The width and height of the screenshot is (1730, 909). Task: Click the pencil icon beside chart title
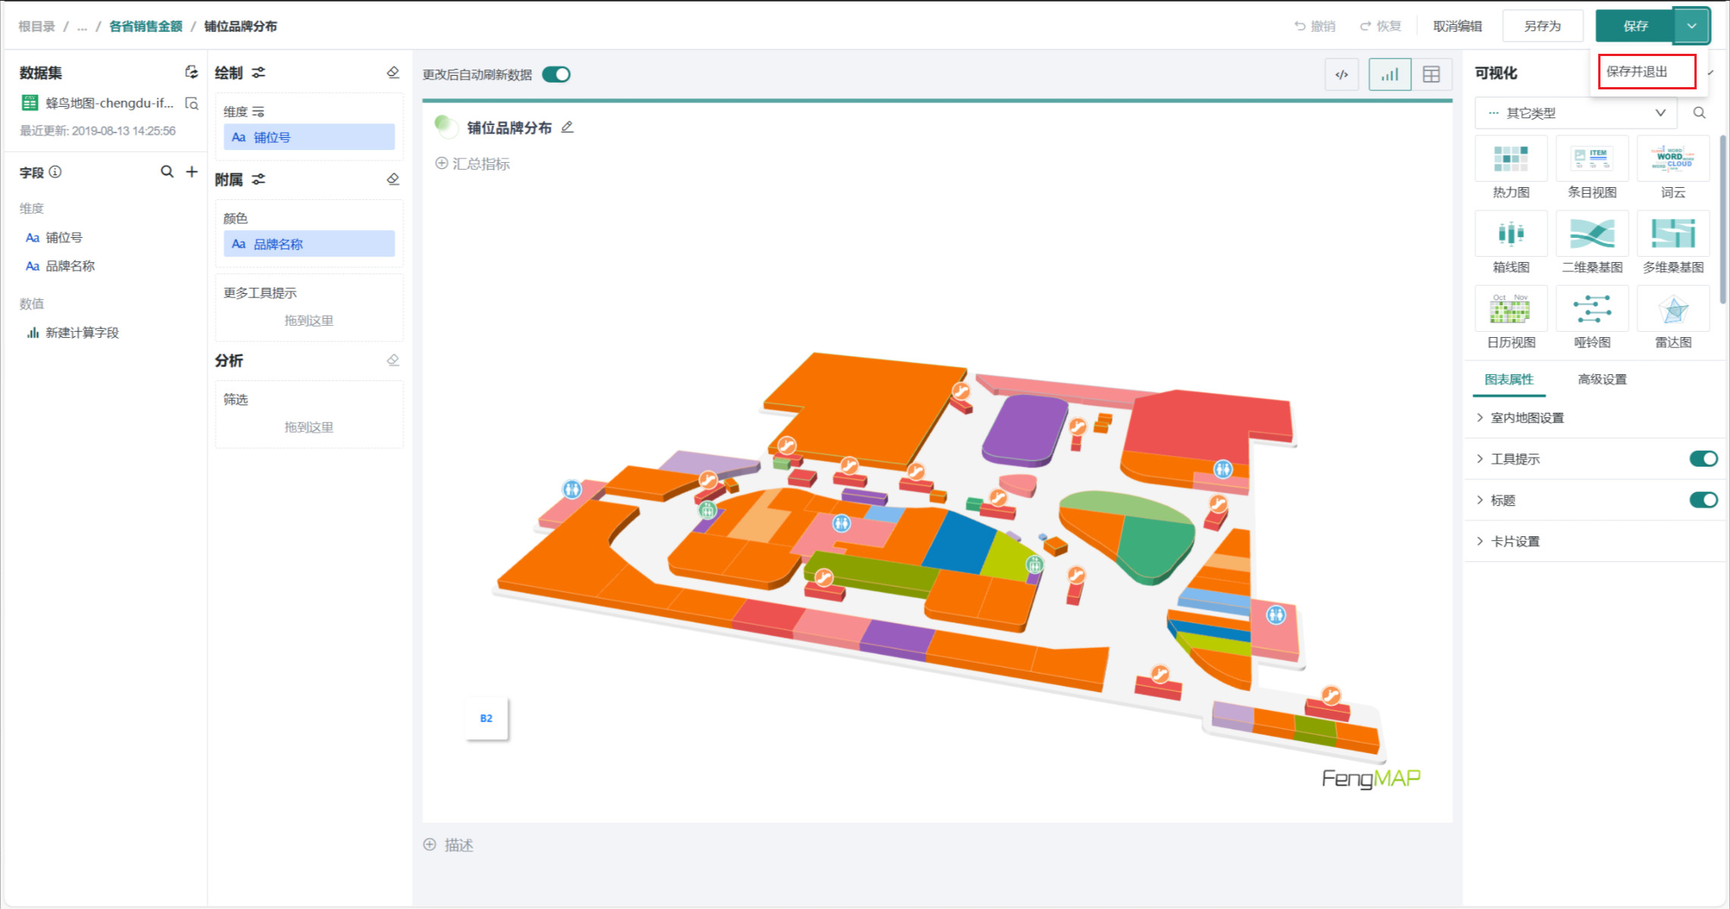(x=567, y=127)
